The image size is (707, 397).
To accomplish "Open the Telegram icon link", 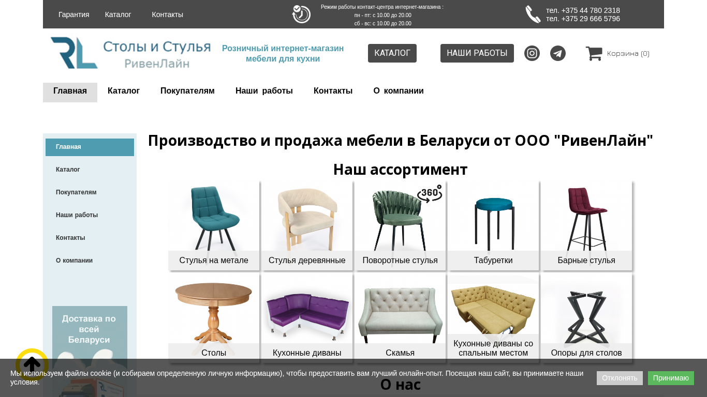I will [x=558, y=53].
